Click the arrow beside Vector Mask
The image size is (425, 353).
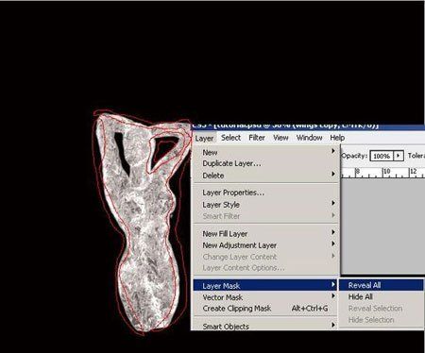click(333, 296)
